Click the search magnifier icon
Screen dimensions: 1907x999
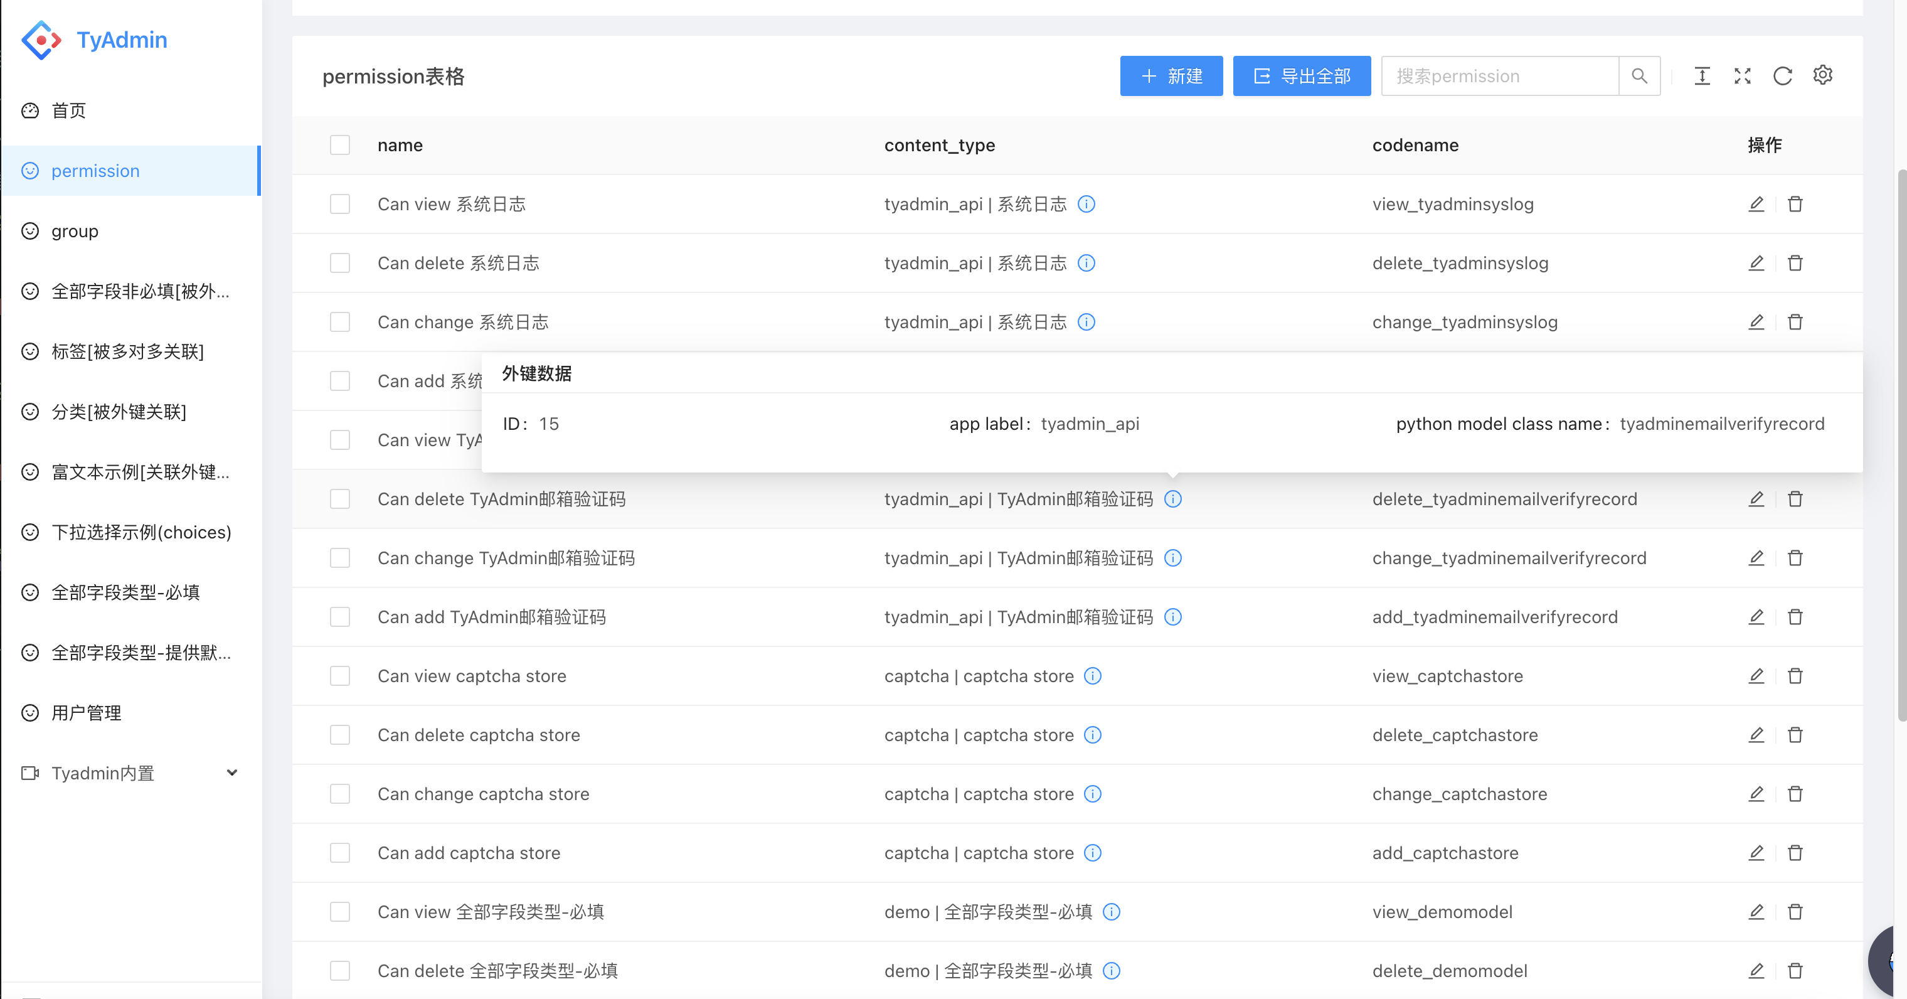[x=1639, y=75]
